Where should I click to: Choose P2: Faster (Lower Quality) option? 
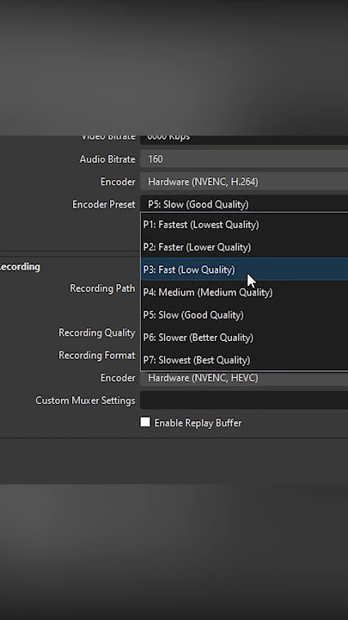click(x=245, y=247)
